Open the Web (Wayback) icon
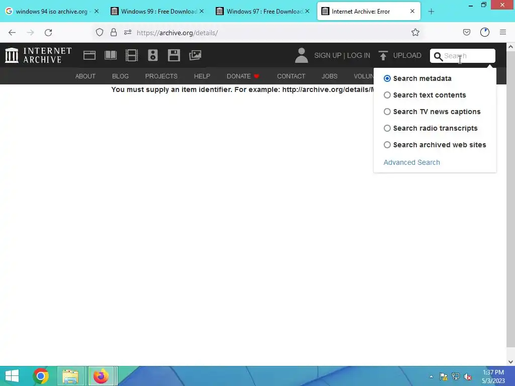515x386 pixels. [90, 55]
